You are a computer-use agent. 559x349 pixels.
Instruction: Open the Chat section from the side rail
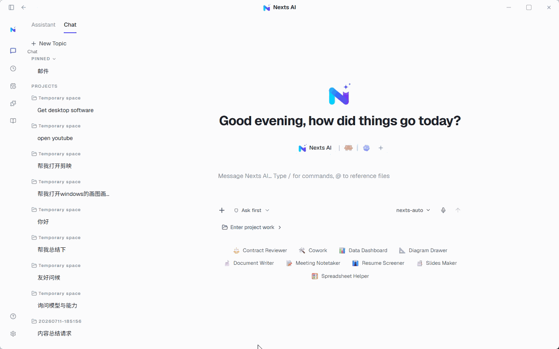click(x=13, y=51)
